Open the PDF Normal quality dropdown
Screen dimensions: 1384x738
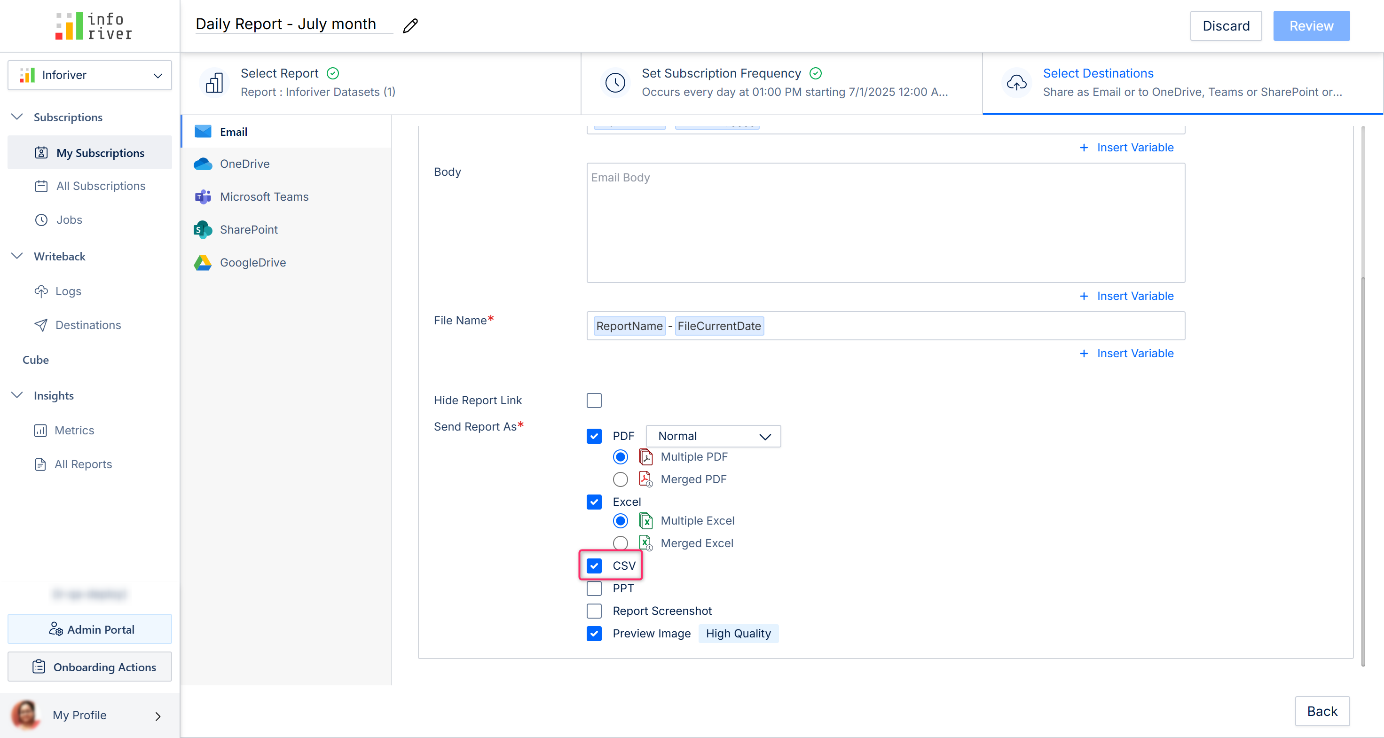(x=713, y=436)
